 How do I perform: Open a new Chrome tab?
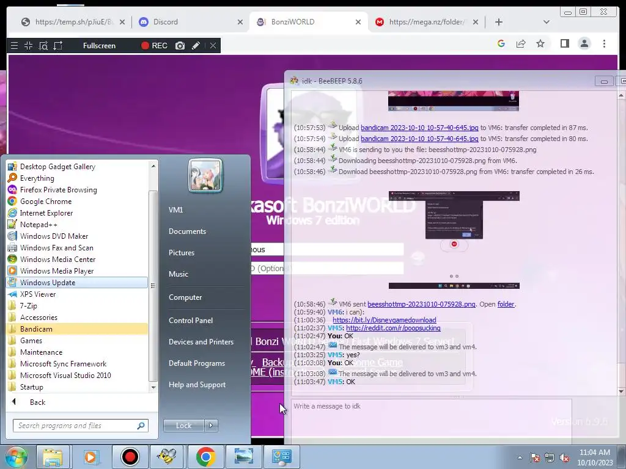pos(499,22)
